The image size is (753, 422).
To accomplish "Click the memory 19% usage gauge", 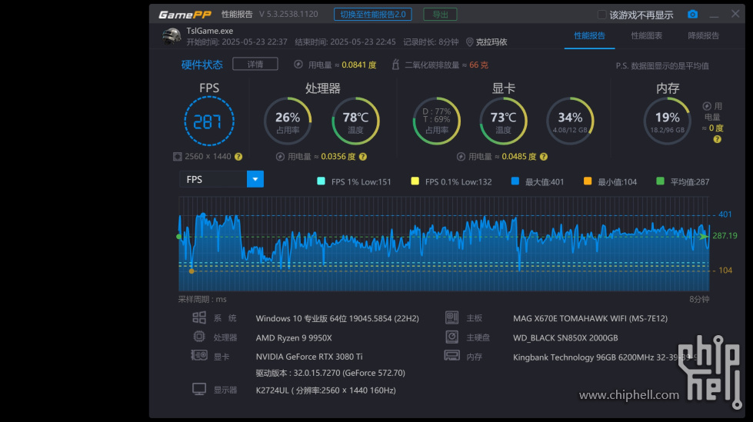I will [667, 121].
